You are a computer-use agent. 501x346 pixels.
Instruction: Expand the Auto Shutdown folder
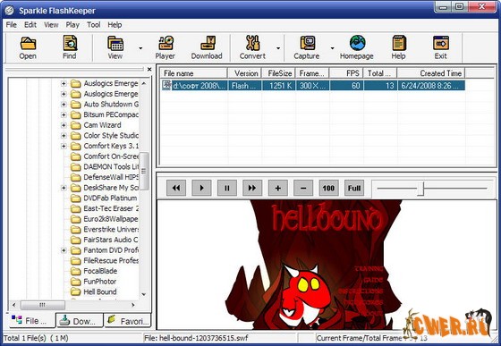[x=64, y=105]
